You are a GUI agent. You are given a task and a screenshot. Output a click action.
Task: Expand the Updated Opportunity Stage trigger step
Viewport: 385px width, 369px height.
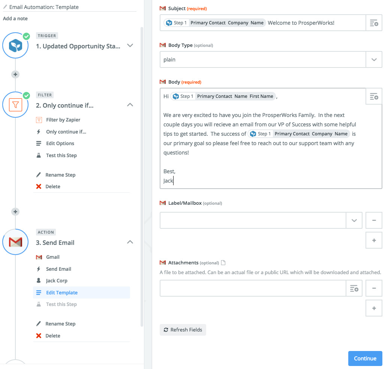point(130,45)
